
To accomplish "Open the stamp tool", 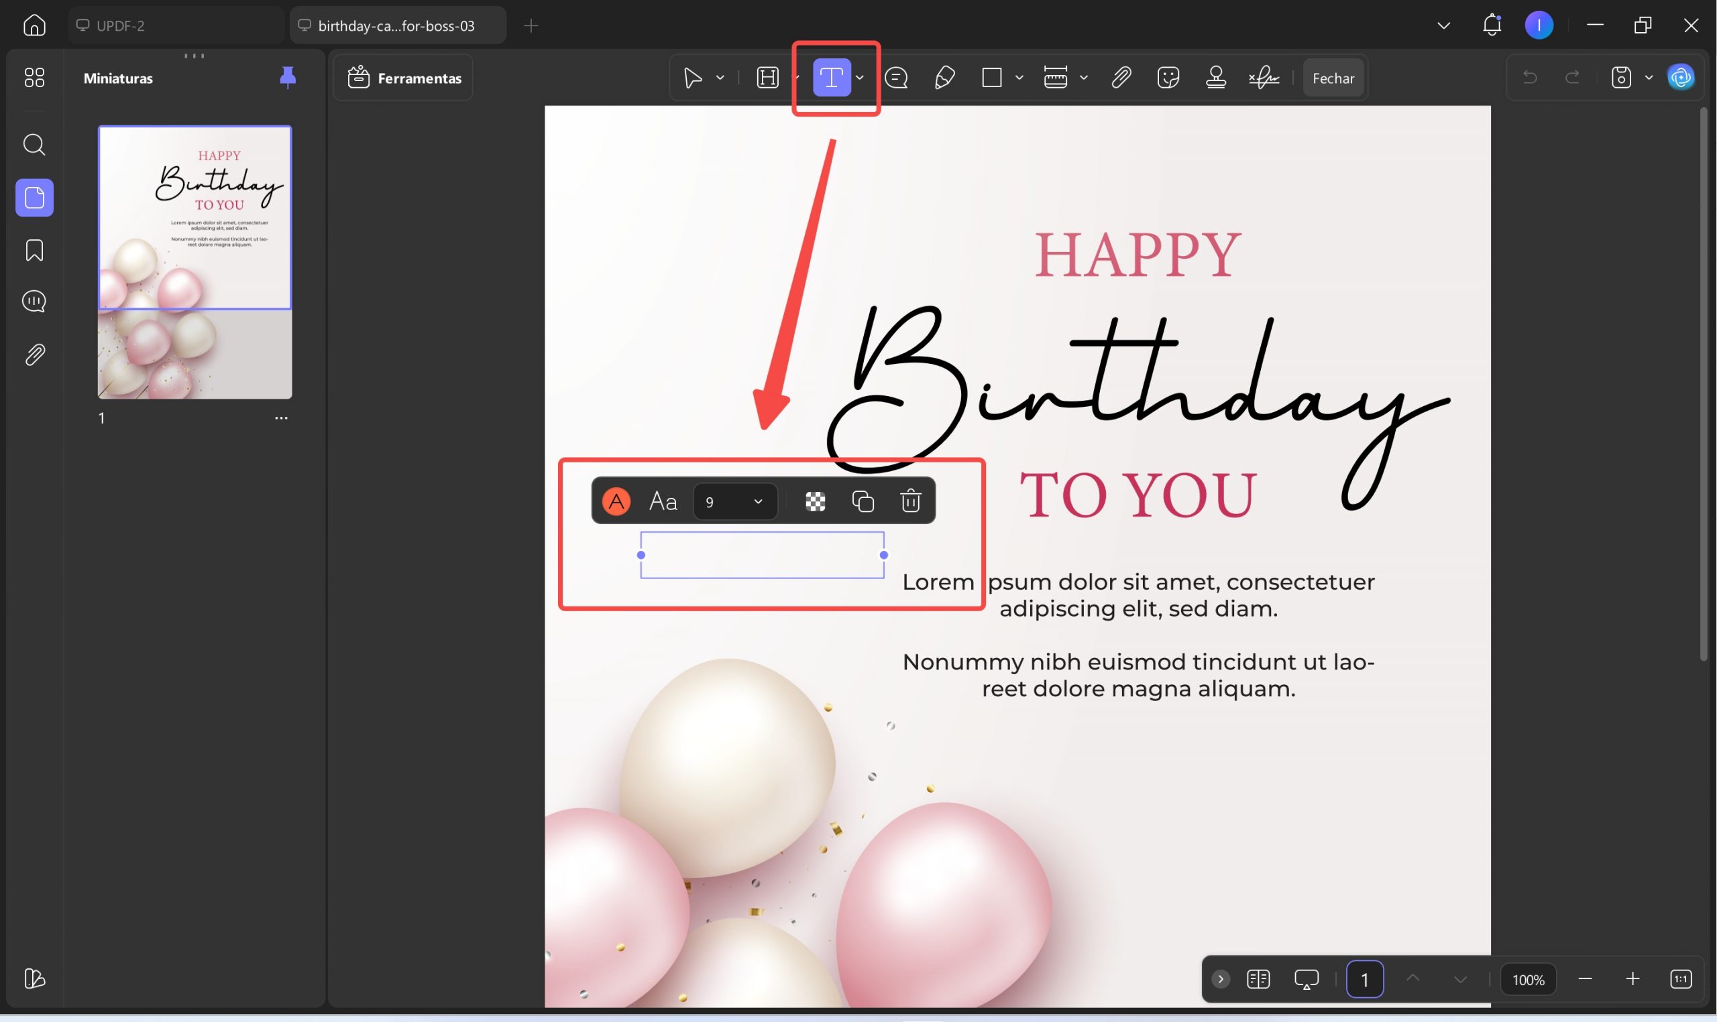I will [1216, 78].
